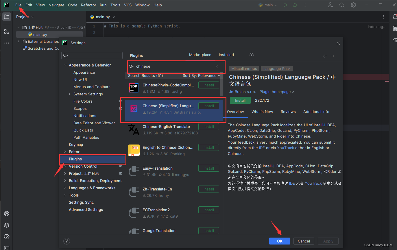Open the Services icon in left bar

coord(7,237)
